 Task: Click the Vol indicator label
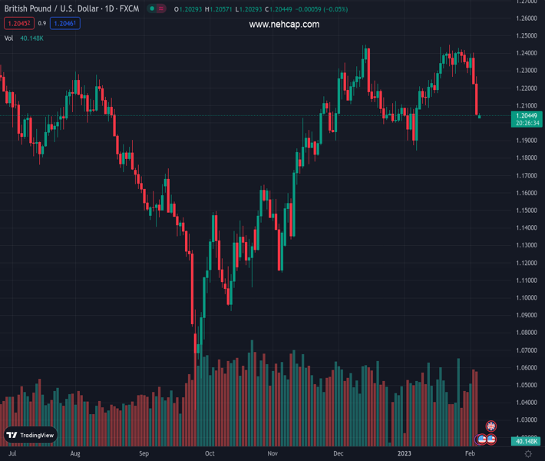[x=9, y=38]
